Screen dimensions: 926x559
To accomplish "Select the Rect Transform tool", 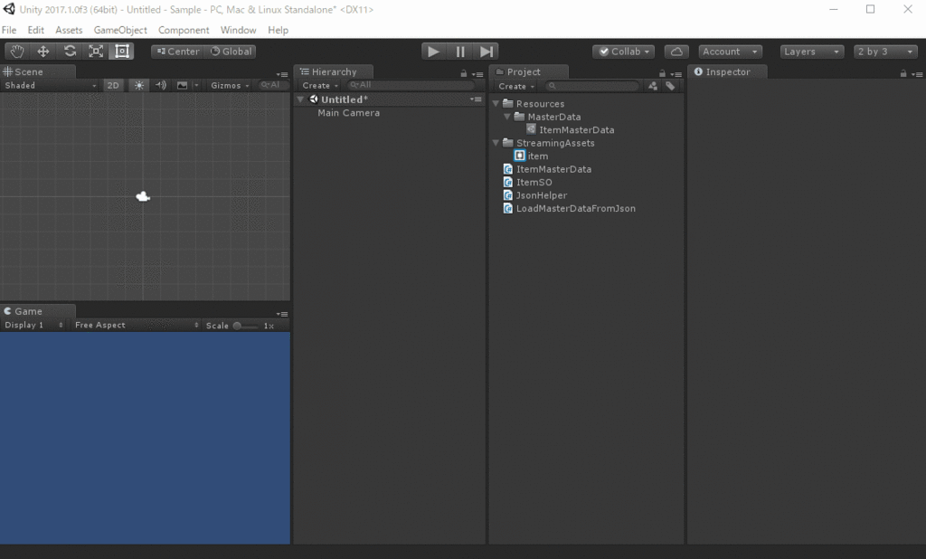I will point(122,52).
